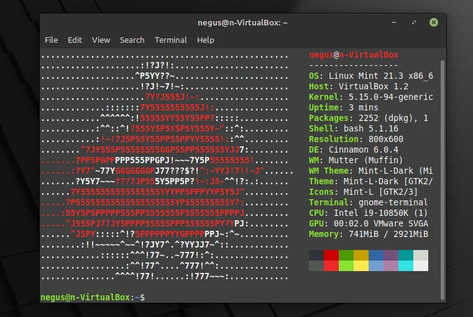Click the dark purple color block
473x317 pixels.
tap(391, 255)
